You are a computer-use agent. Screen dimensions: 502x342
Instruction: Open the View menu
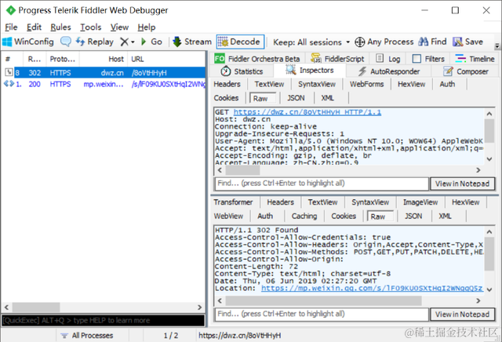119,27
